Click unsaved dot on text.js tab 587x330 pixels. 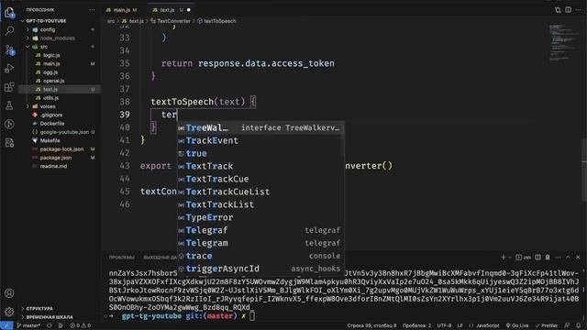pyautogui.click(x=189, y=10)
